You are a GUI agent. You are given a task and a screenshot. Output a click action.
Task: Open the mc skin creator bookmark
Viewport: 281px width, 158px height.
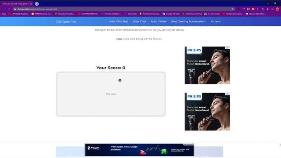click(x=212, y=14)
